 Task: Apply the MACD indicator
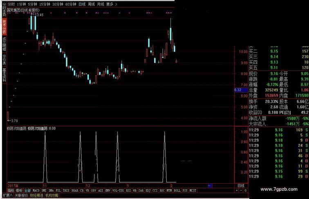(x=36, y=190)
